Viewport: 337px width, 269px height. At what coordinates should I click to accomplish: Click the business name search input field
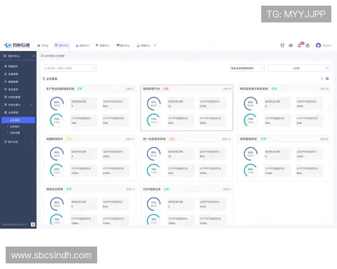point(70,68)
